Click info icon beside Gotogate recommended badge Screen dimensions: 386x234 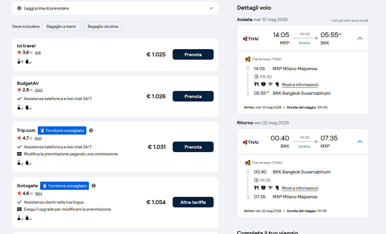pyautogui.click(x=94, y=186)
